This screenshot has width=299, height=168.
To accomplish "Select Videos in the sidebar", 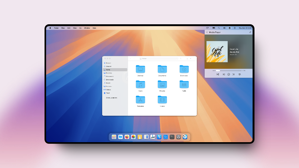I will click(x=115, y=90).
